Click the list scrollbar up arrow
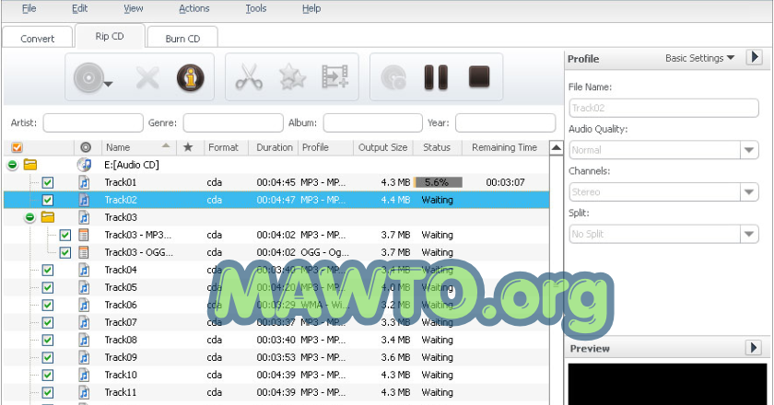Image resolution: width=774 pixels, height=405 pixels. 557,147
